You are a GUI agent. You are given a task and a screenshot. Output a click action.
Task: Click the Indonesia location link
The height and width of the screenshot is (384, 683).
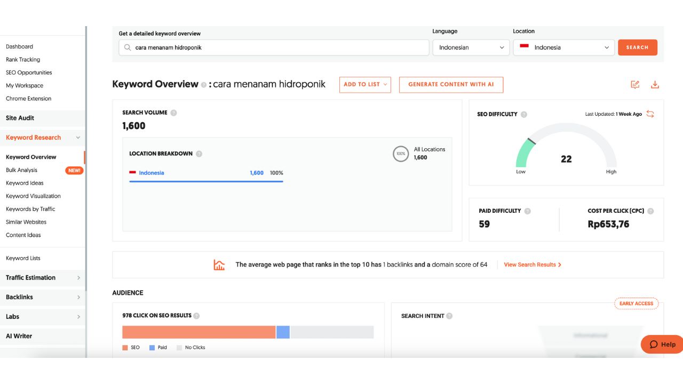[x=152, y=173]
